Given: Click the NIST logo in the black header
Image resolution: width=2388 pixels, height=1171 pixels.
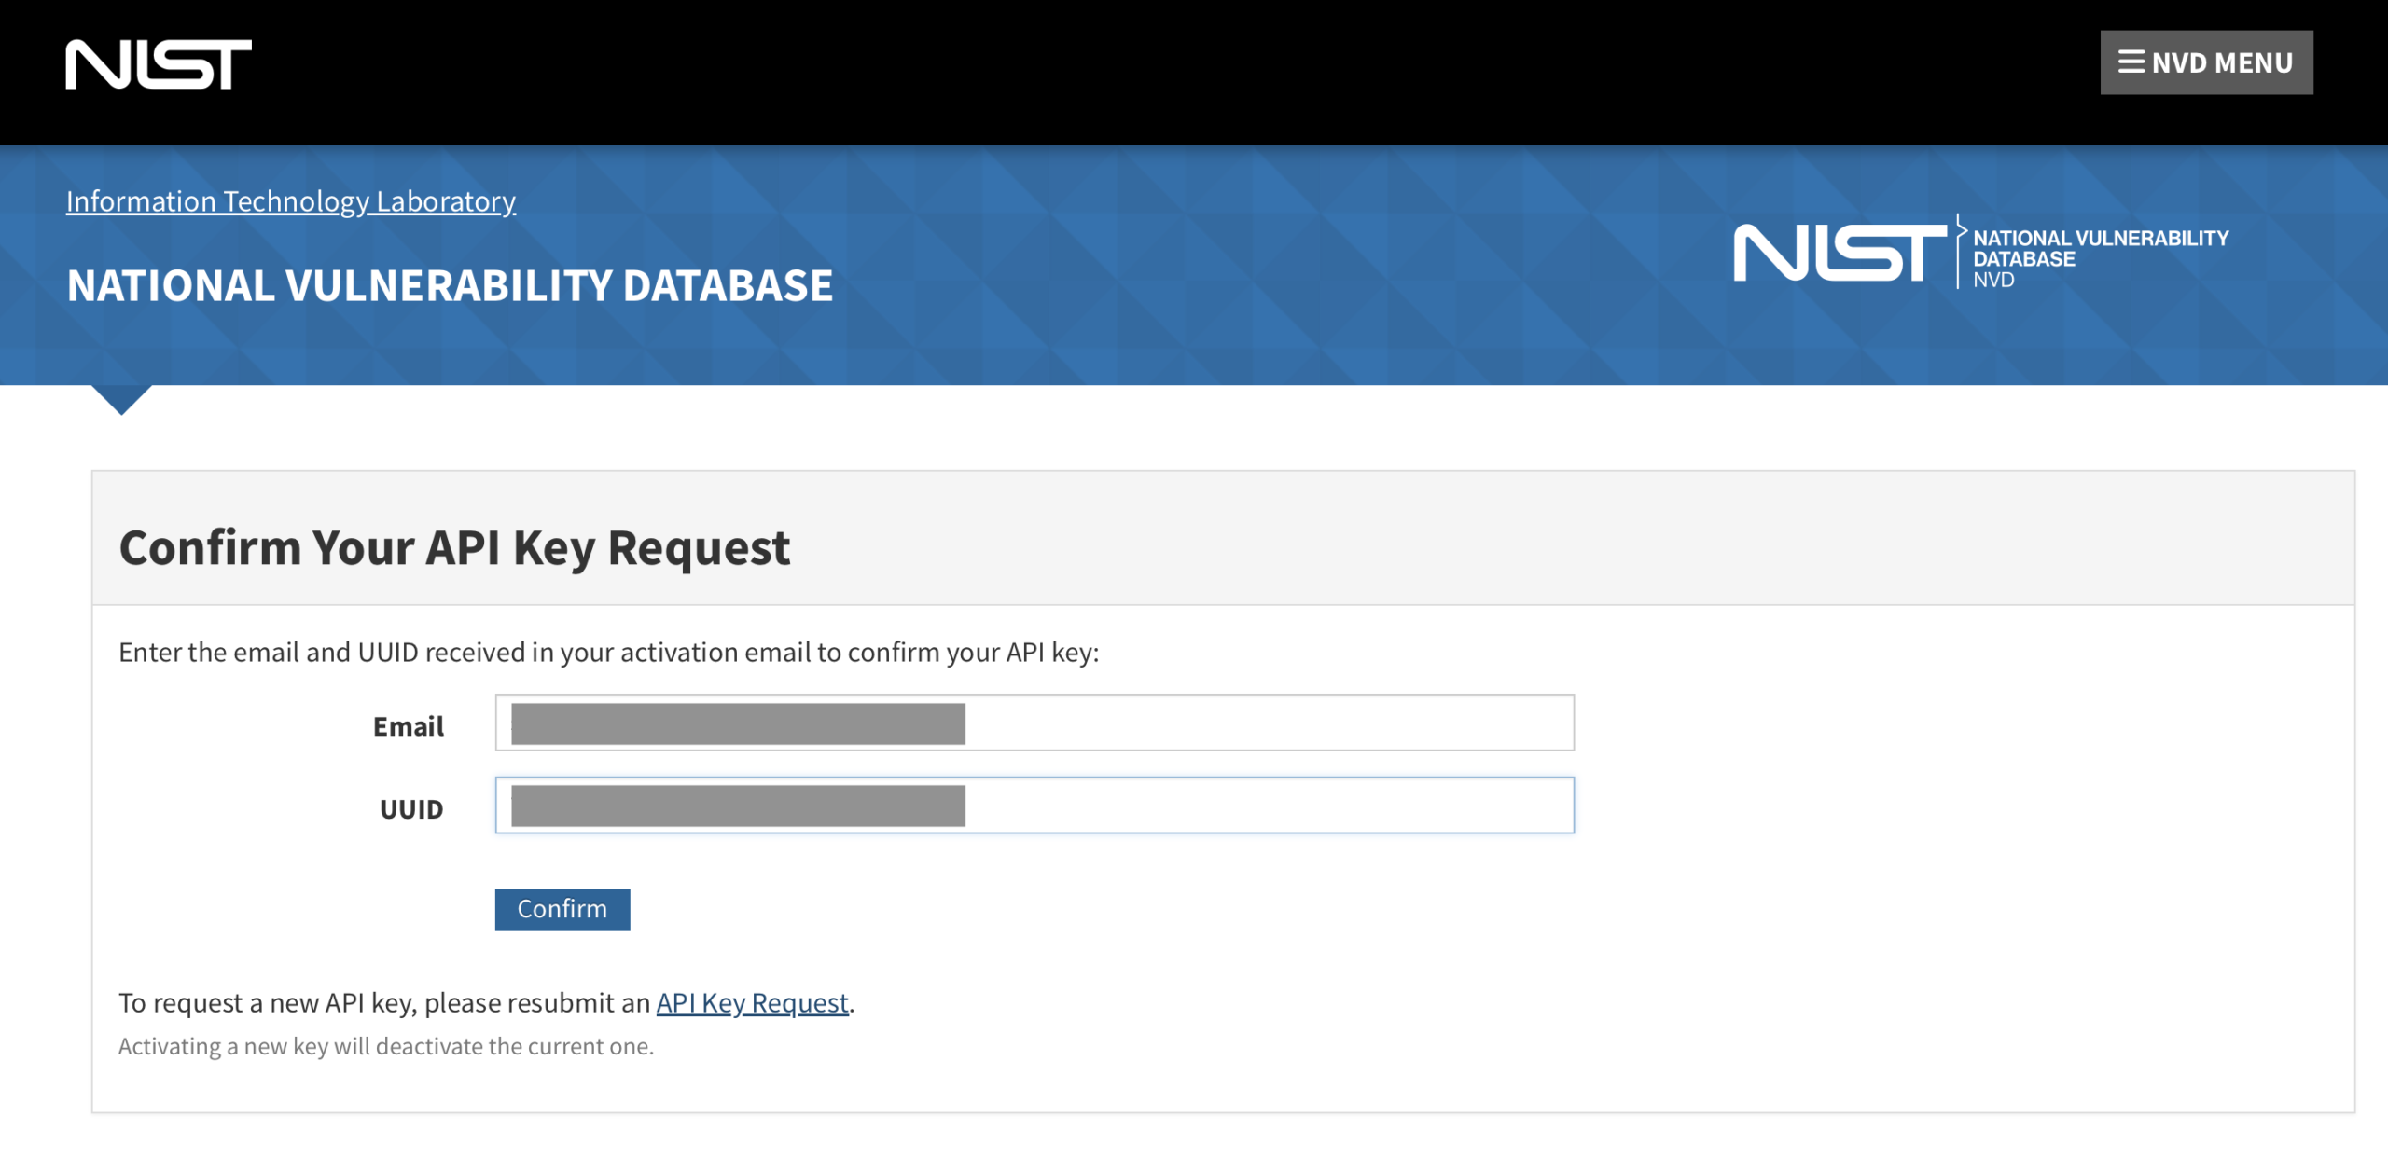Looking at the screenshot, I should [x=159, y=64].
